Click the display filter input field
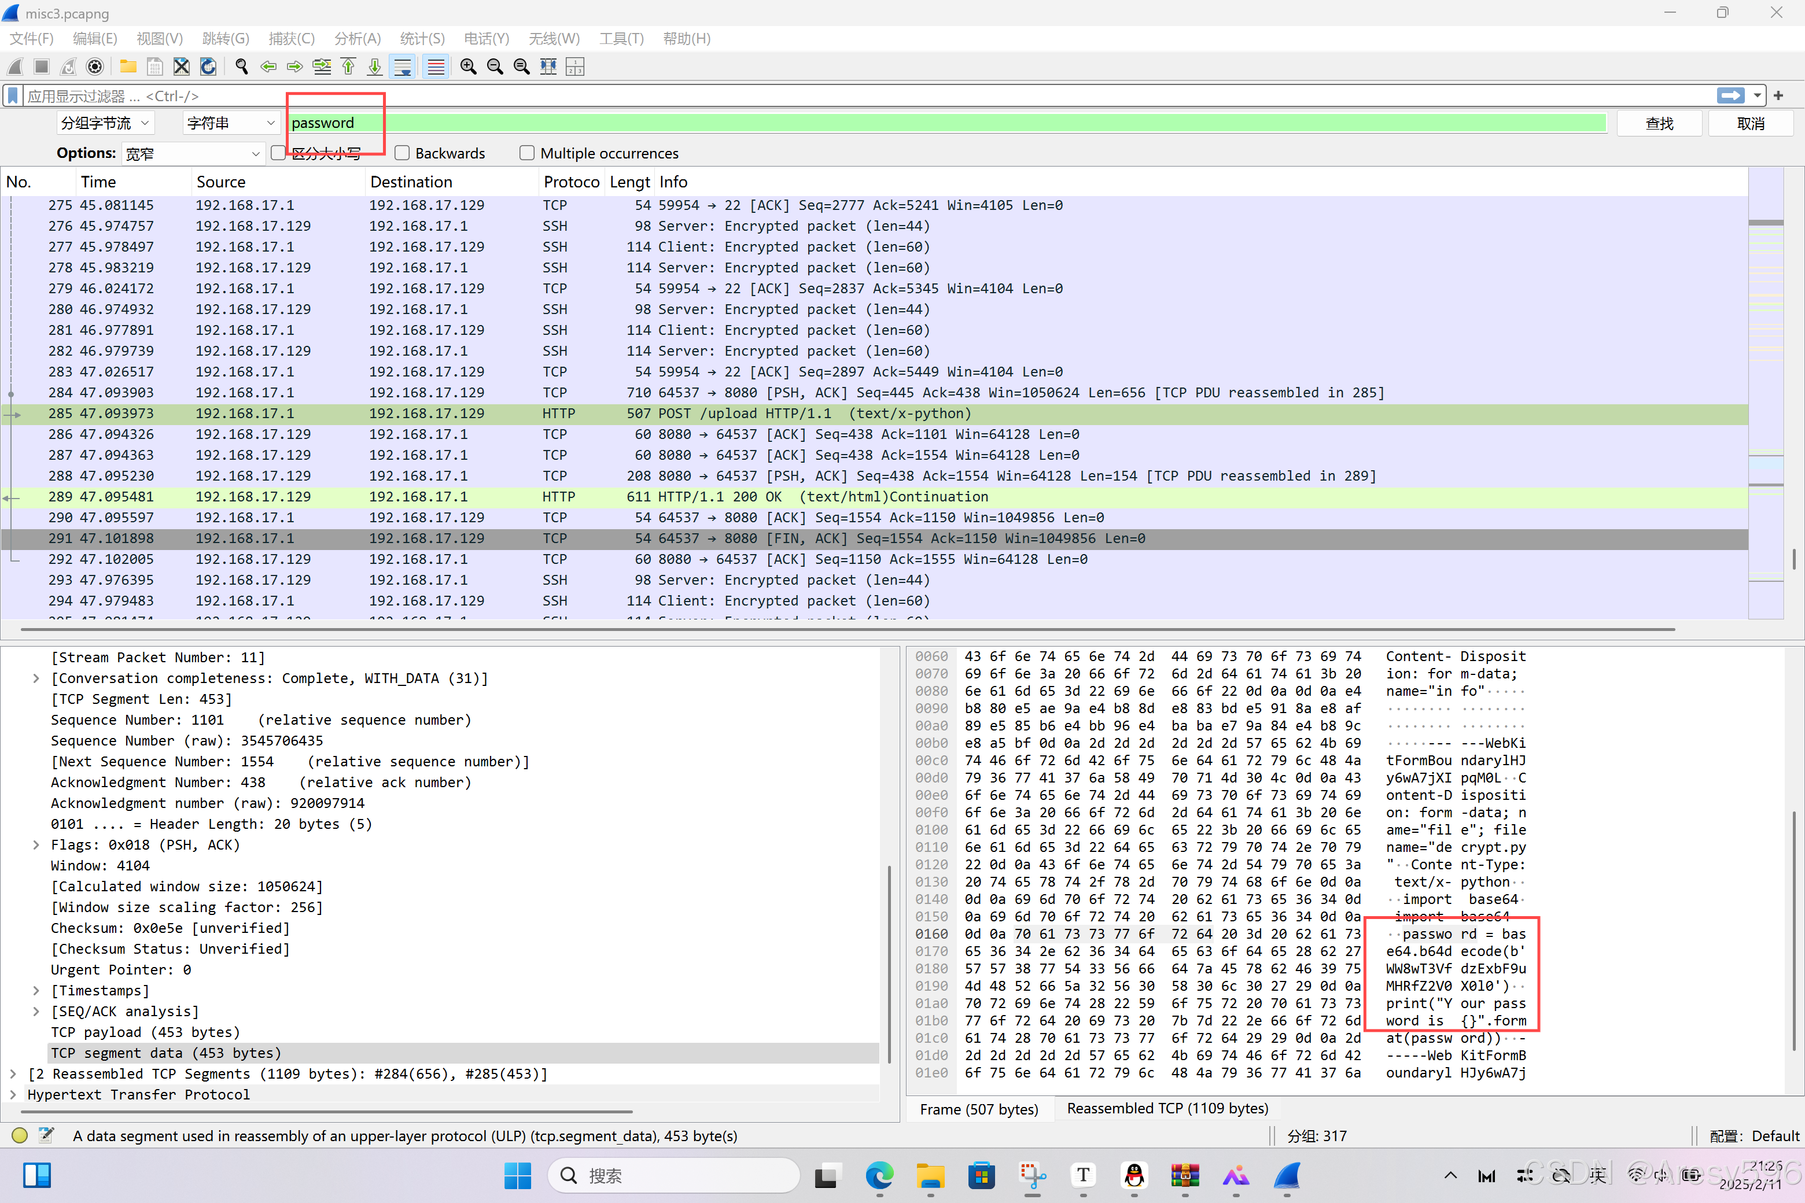The height and width of the screenshot is (1203, 1805). [844, 96]
